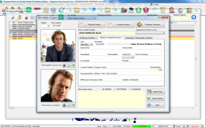Viewport: 206px width, 128px height.
Task: Click the horizontal scrollbar thumb of client list
Action: point(13,108)
